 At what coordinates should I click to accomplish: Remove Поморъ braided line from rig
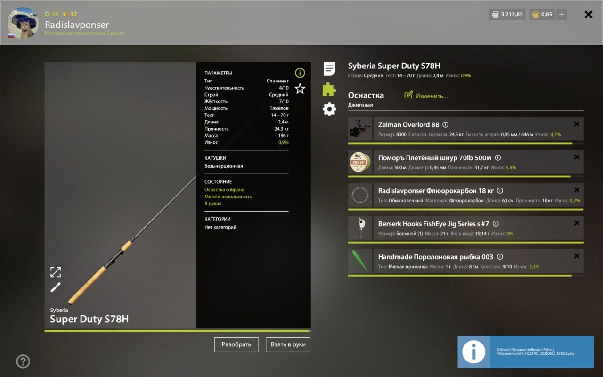[577, 157]
